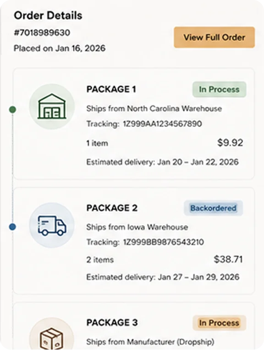Viewport: 264px width, 350px height.
Task: Click the Backordered status badge
Action: [x=213, y=208]
